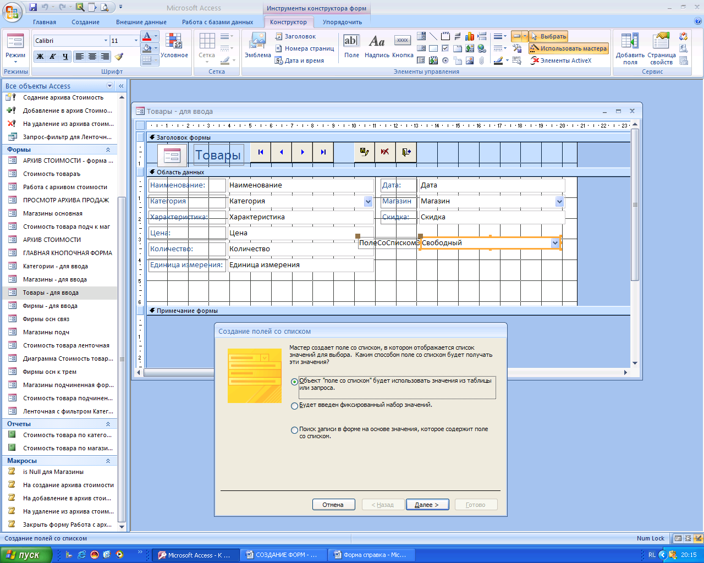The height and width of the screenshot is (563, 704).
Task: Collapse the Формы group in navigation pane
Action: (x=108, y=150)
